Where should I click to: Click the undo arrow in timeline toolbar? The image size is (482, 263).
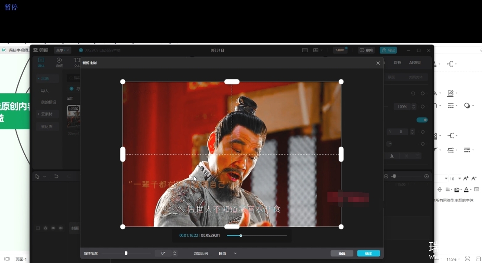click(x=56, y=176)
